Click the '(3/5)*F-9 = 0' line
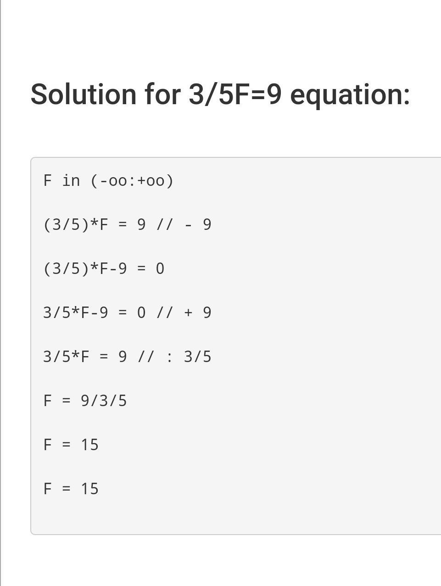 (104, 268)
